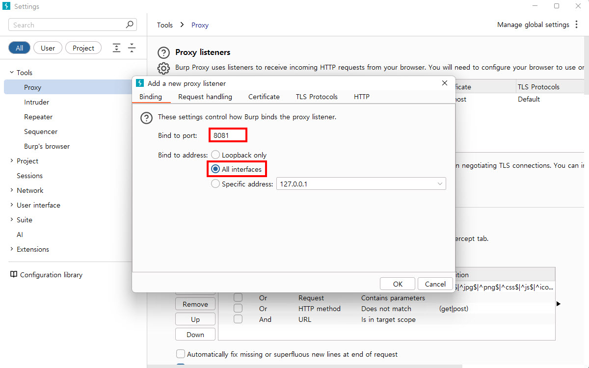Select All interfaces radio button

[x=215, y=169]
